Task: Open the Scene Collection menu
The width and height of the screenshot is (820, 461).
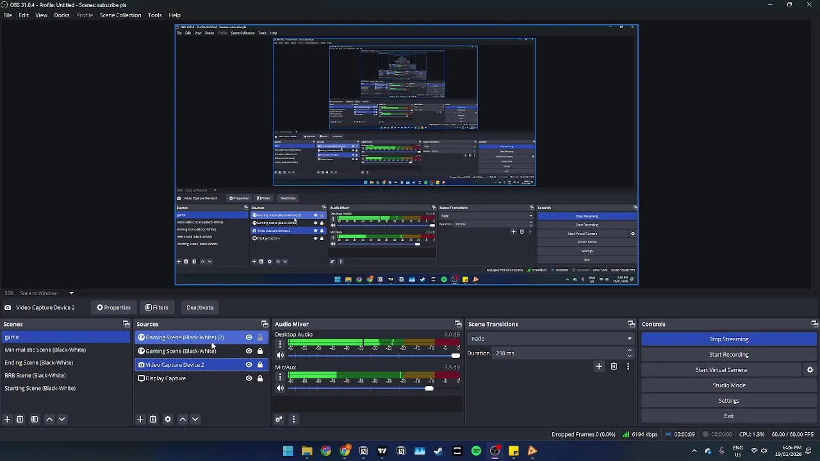Action: pyautogui.click(x=120, y=15)
